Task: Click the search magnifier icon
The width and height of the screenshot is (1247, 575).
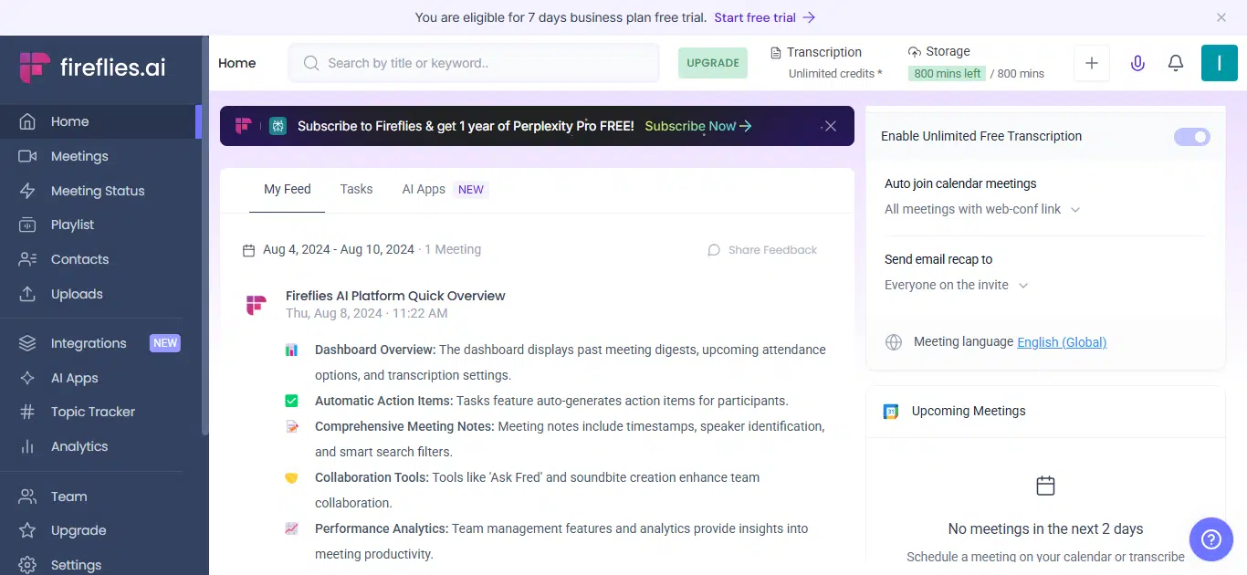Action: pos(311,63)
